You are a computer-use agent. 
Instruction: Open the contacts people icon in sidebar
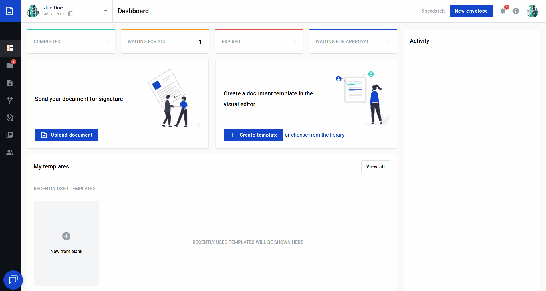click(x=10, y=153)
